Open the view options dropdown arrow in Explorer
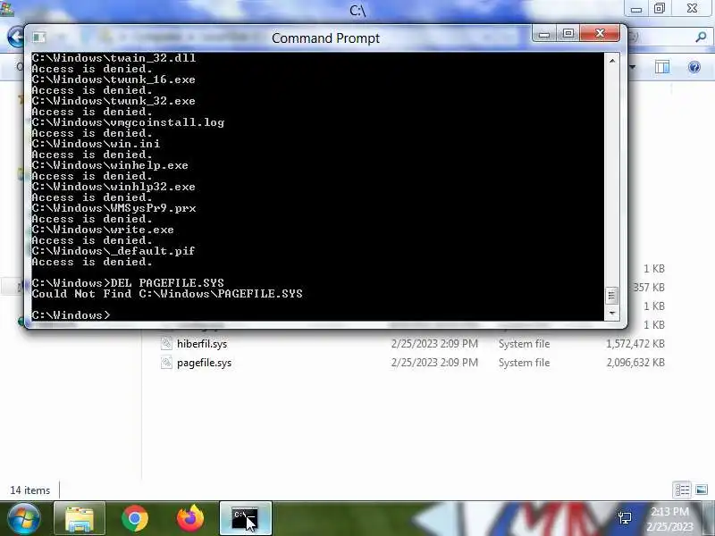This screenshot has height=536, width=715. tap(633, 68)
